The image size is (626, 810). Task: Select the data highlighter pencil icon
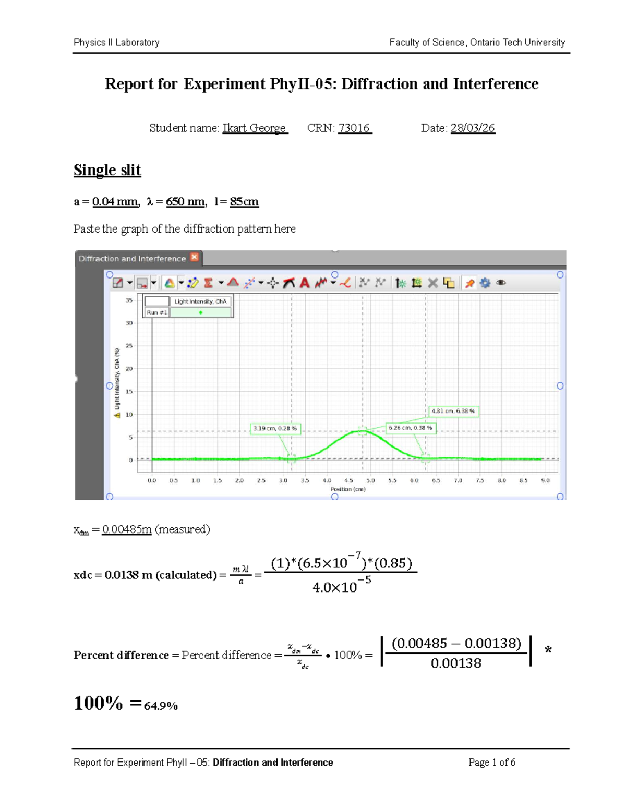(x=193, y=283)
